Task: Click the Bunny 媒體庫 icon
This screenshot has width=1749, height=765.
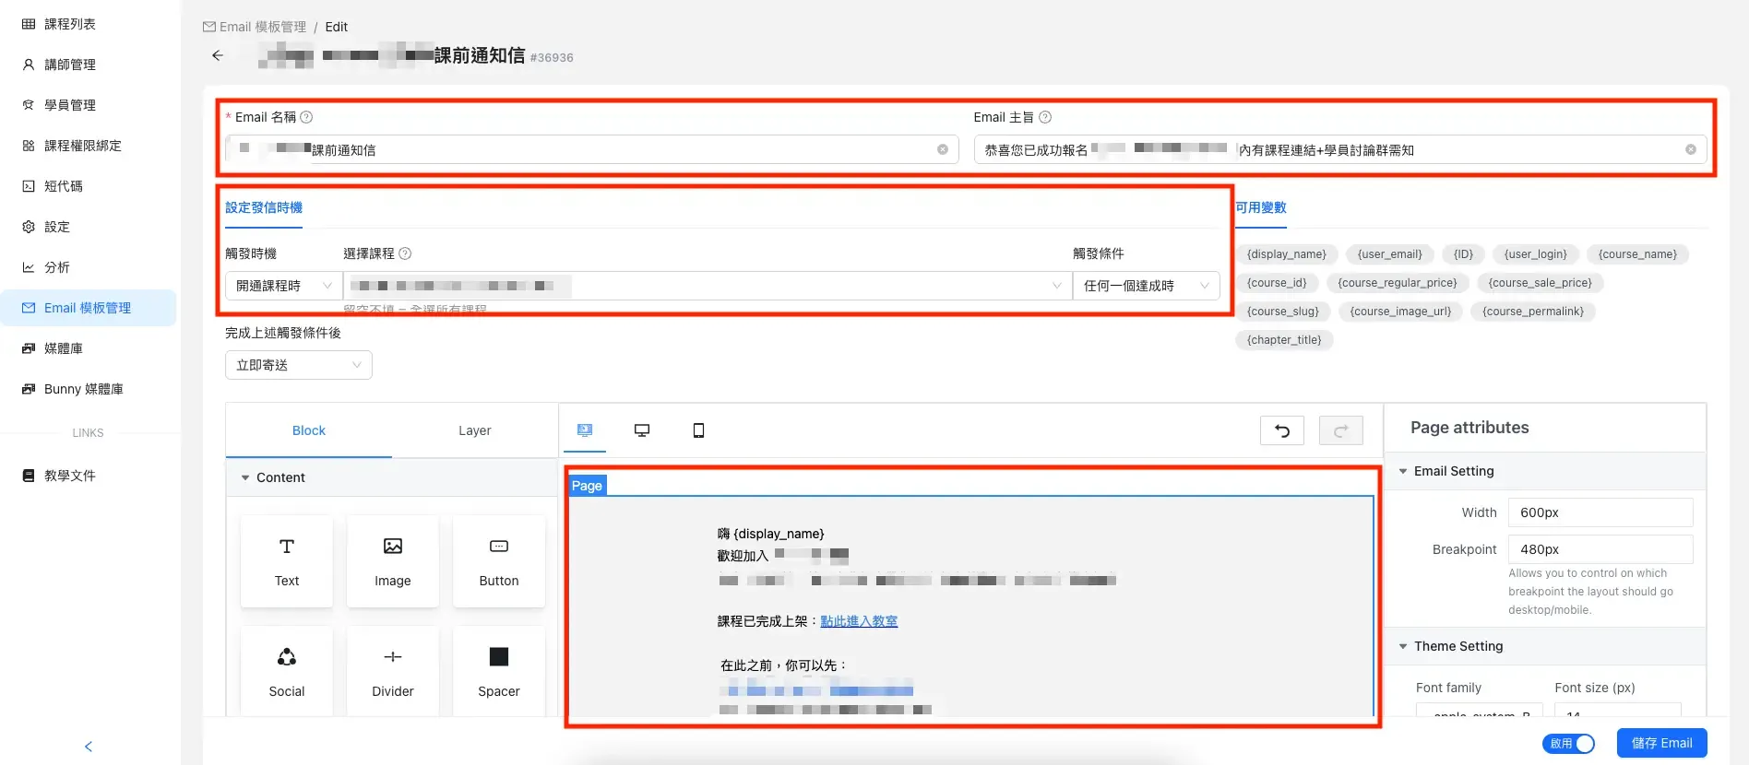Action: 29,389
